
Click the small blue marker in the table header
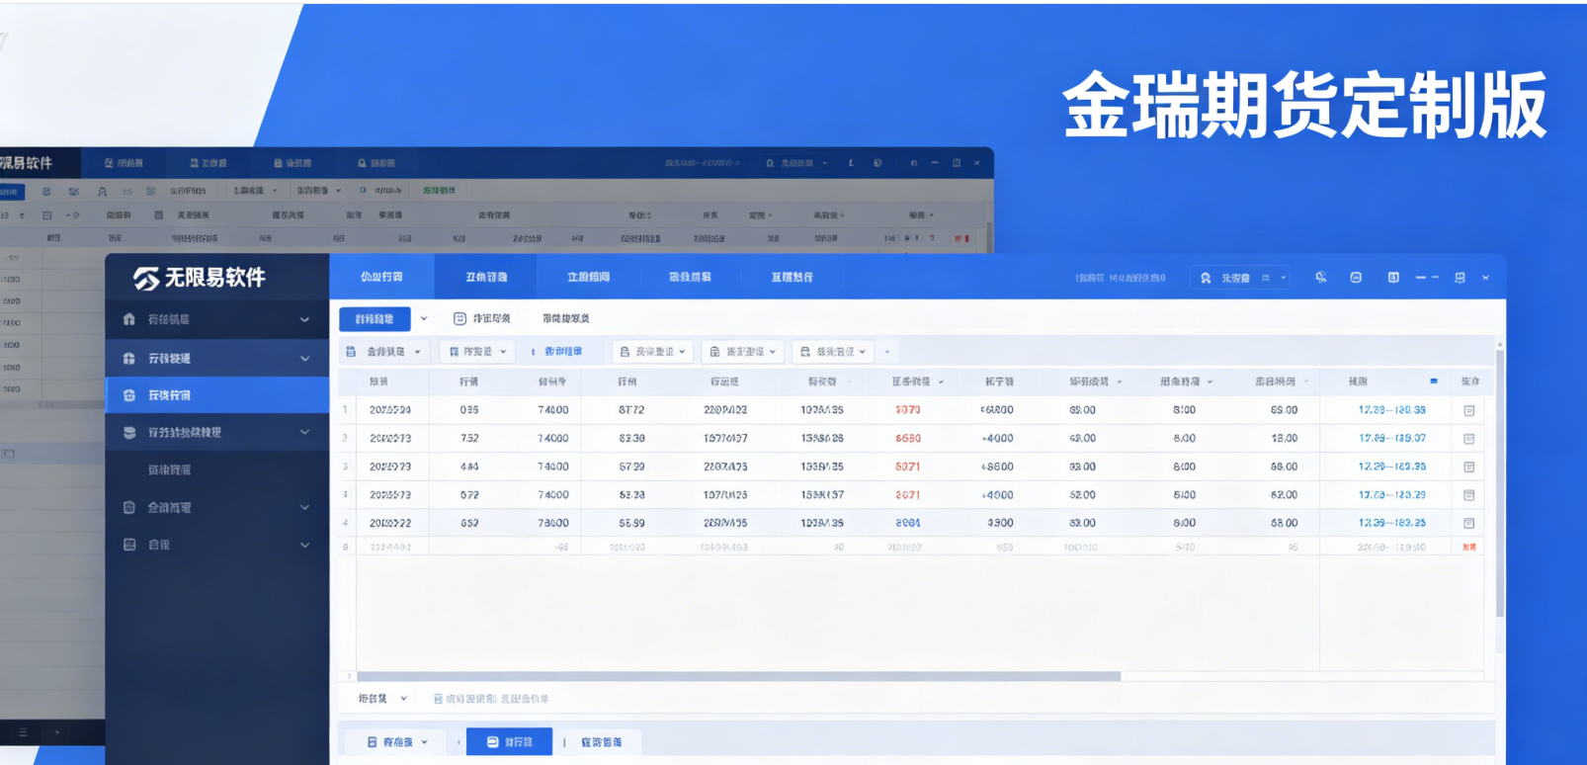coord(1434,381)
